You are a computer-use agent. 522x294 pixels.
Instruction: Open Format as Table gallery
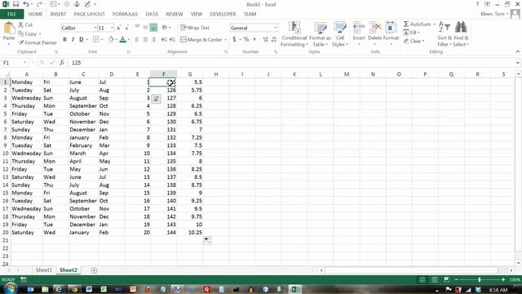(x=320, y=34)
